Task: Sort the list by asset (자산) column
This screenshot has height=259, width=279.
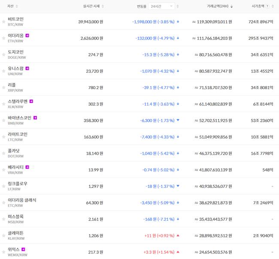Action: [x=12, y=6]
